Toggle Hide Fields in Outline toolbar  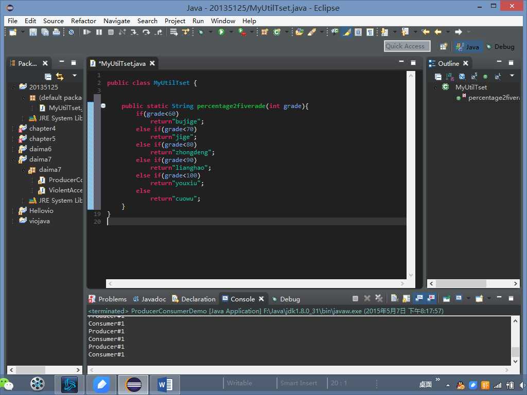click(462, 77)
